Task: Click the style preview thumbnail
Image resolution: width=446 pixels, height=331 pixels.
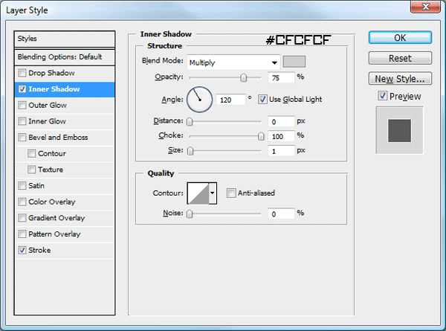Action: click(400, 130)
